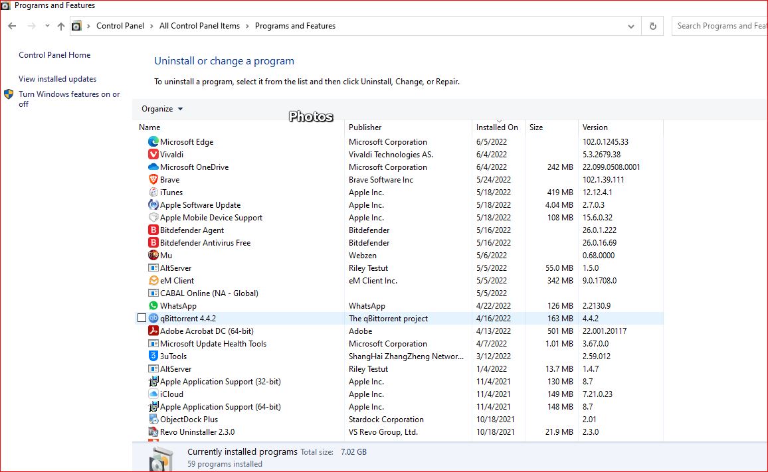Click the Mu game icon

tap(153, 255)
